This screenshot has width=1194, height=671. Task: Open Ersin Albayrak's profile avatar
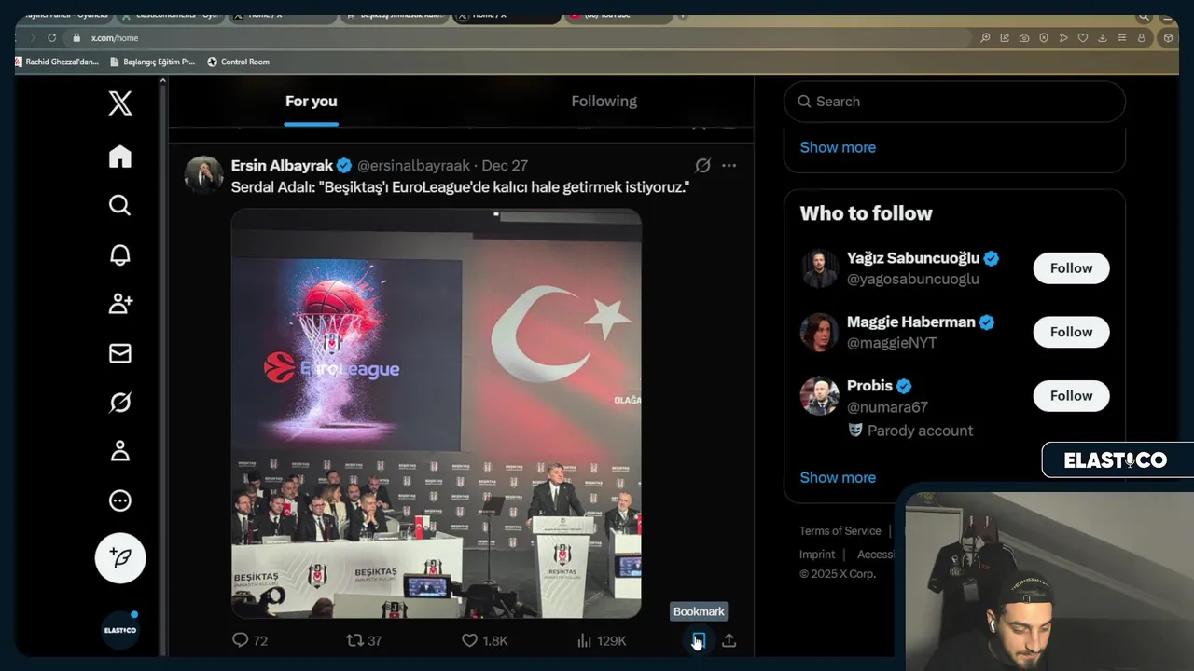[203, 174]
